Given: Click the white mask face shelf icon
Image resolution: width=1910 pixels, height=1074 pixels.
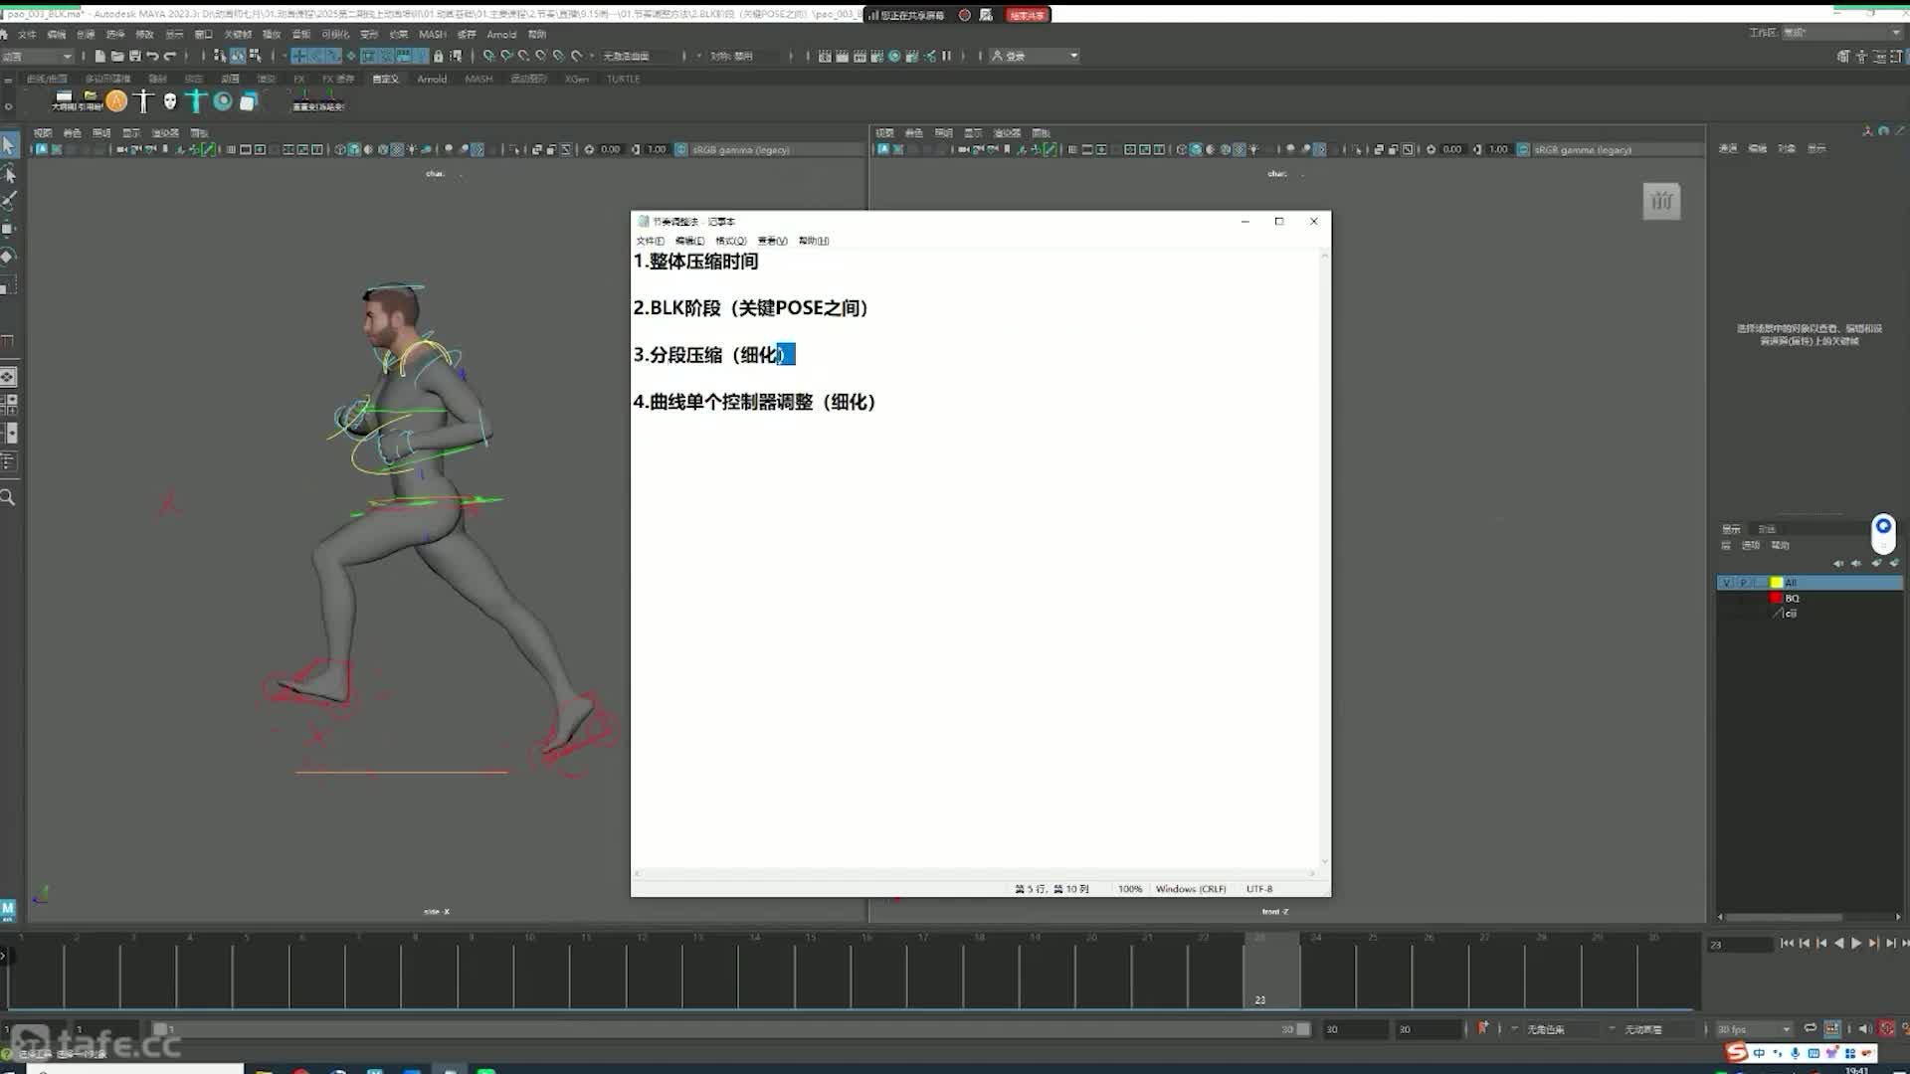Looking at the screenshot, I should pos(170,100).
